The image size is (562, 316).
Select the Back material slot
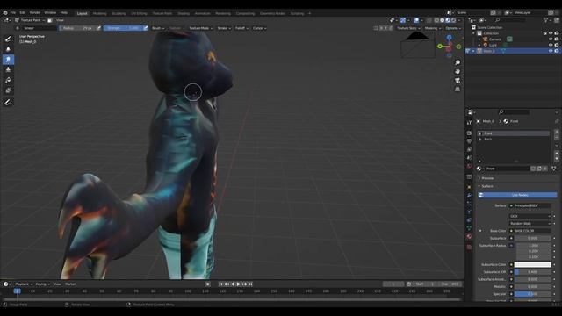point(513,139)
